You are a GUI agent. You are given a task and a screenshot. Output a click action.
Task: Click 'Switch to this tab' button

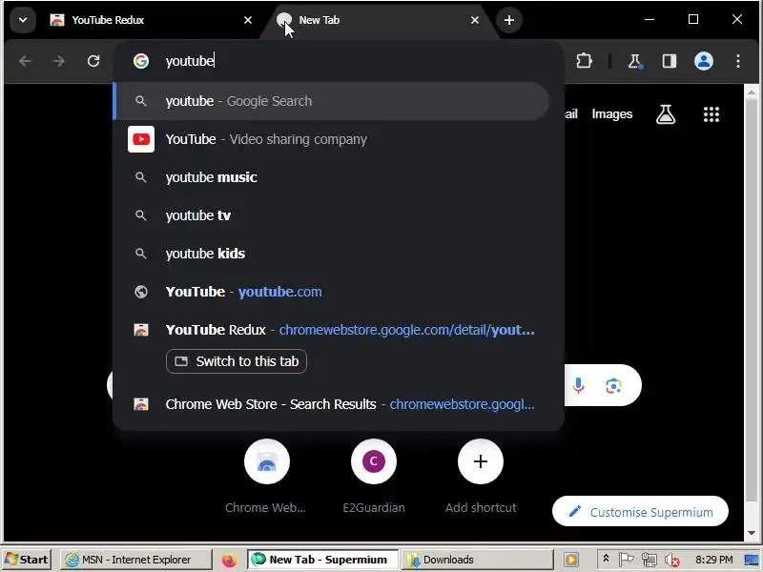(237, 361)
